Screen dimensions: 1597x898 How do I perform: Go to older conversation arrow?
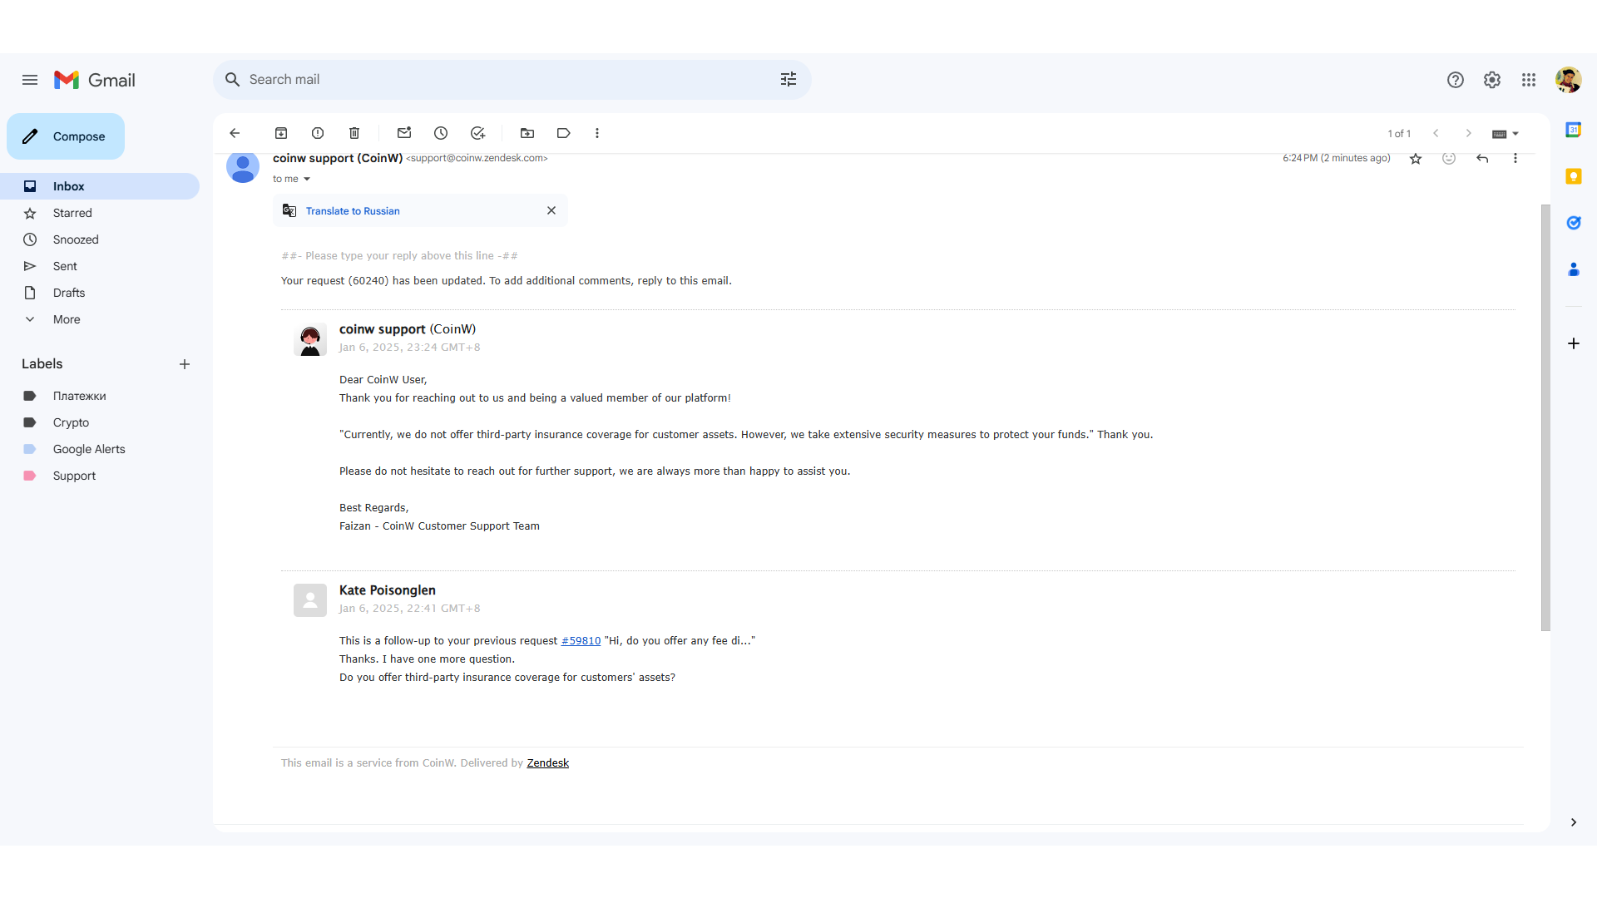coord(1469,133)
